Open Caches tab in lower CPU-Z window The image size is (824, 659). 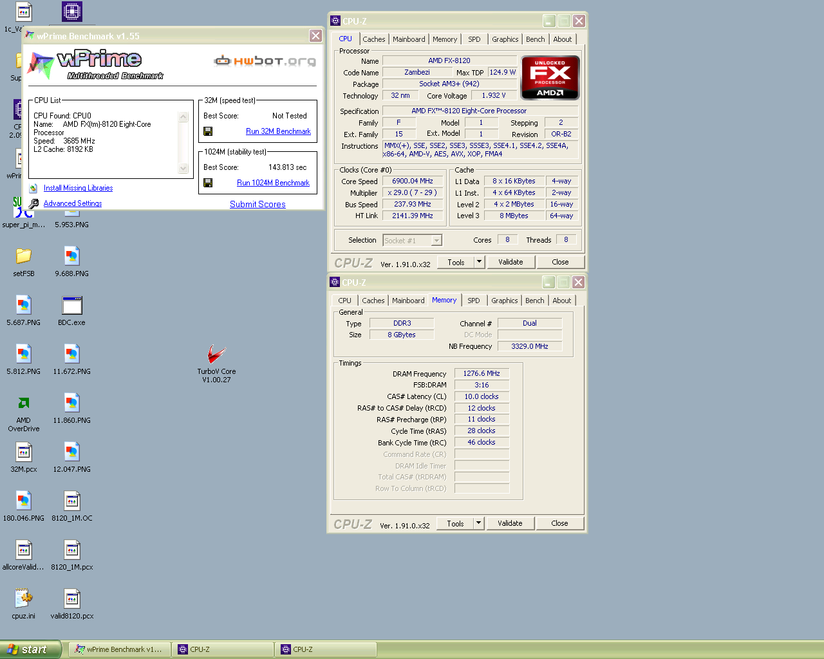(x=373, y=301)
